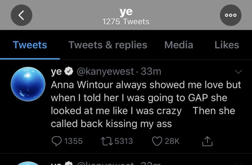
Task: Click the @kanyewest handle
Action: point(105,72)
